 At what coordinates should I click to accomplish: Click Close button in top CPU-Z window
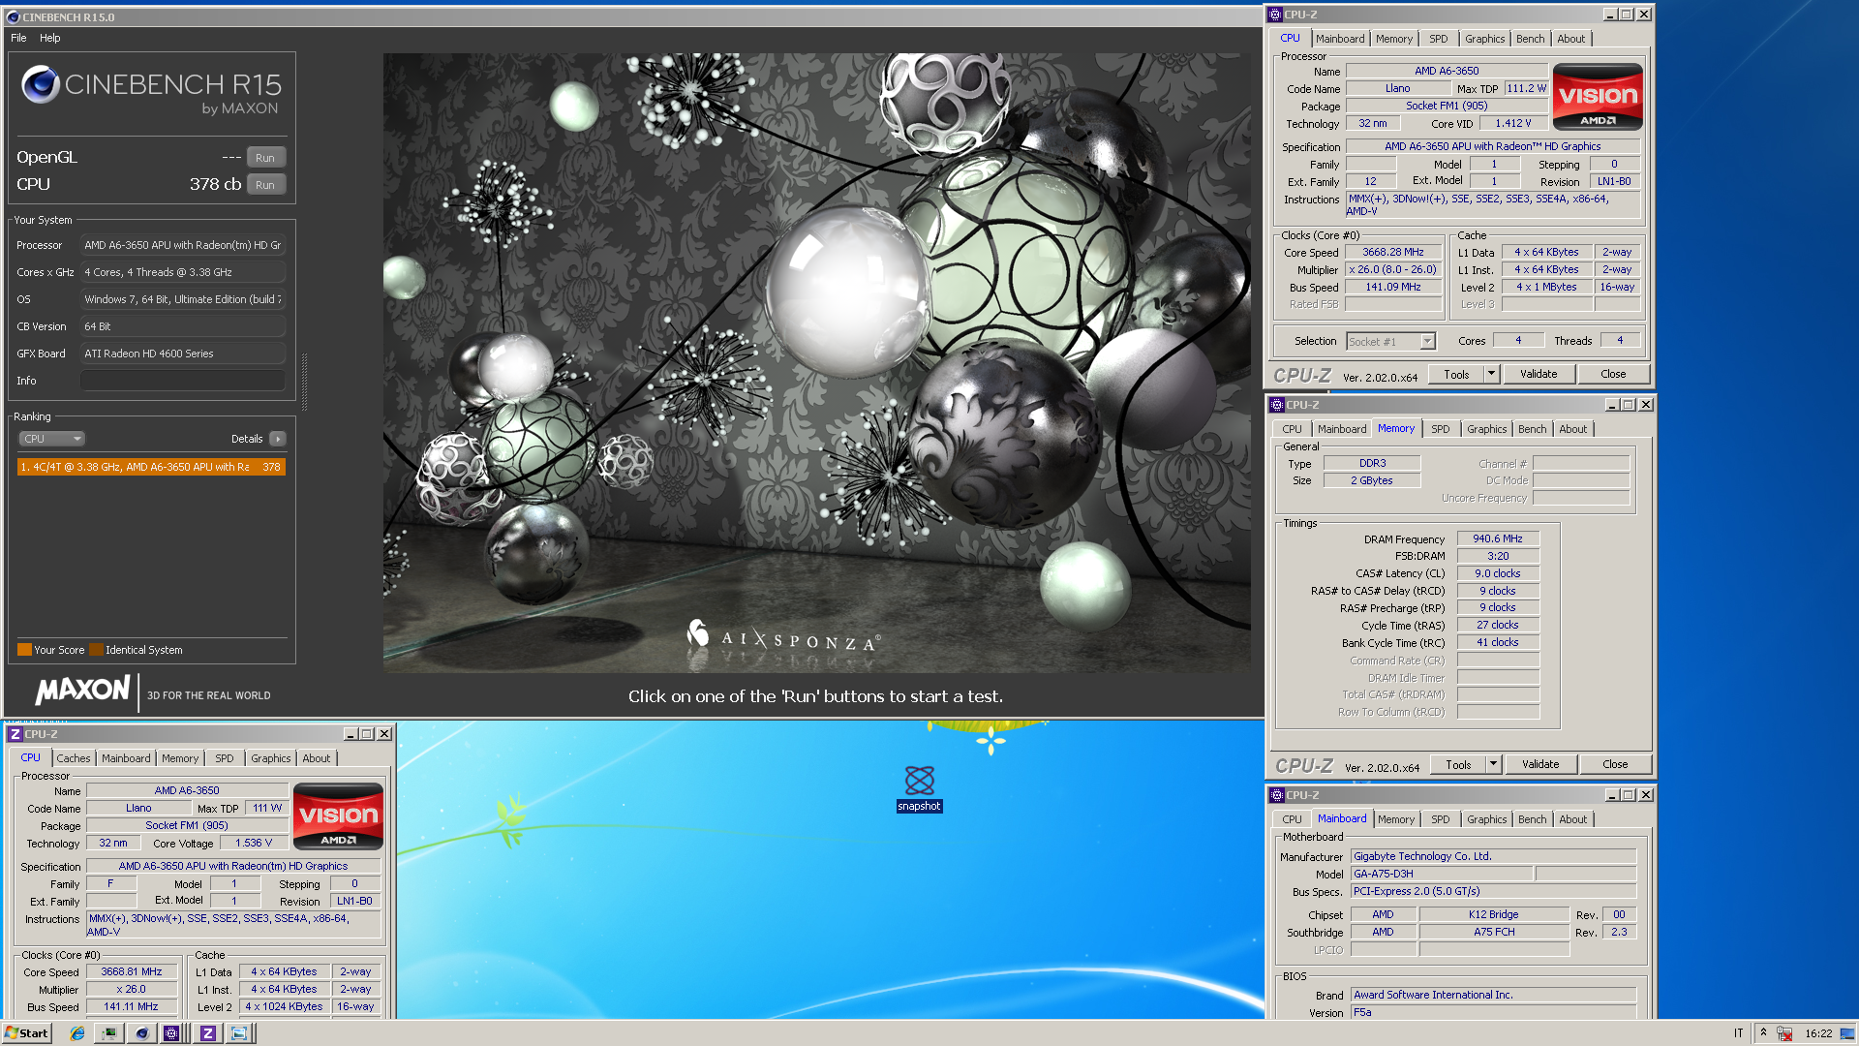click(1613, 375)
